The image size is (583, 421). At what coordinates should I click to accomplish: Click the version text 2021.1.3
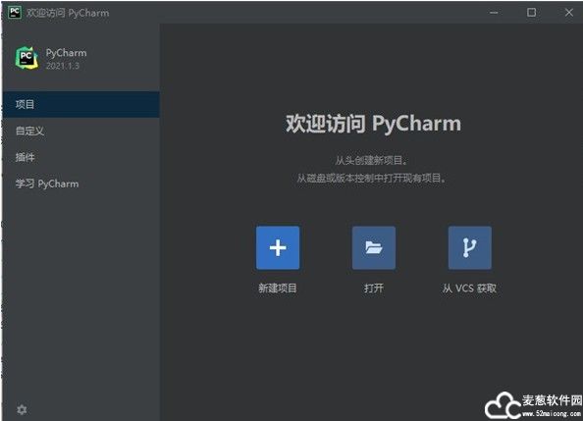point(63,66)
